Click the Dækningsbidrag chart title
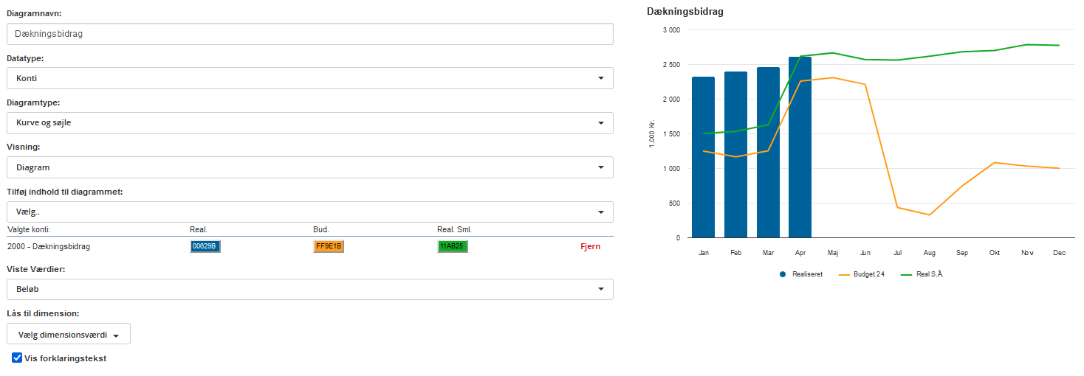Screen dimensions: 1084x376 pyautogui.click(x=685, y=12)
